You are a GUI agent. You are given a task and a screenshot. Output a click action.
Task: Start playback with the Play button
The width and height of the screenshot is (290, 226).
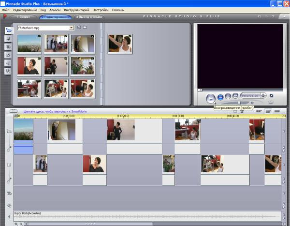click(210, 98)
